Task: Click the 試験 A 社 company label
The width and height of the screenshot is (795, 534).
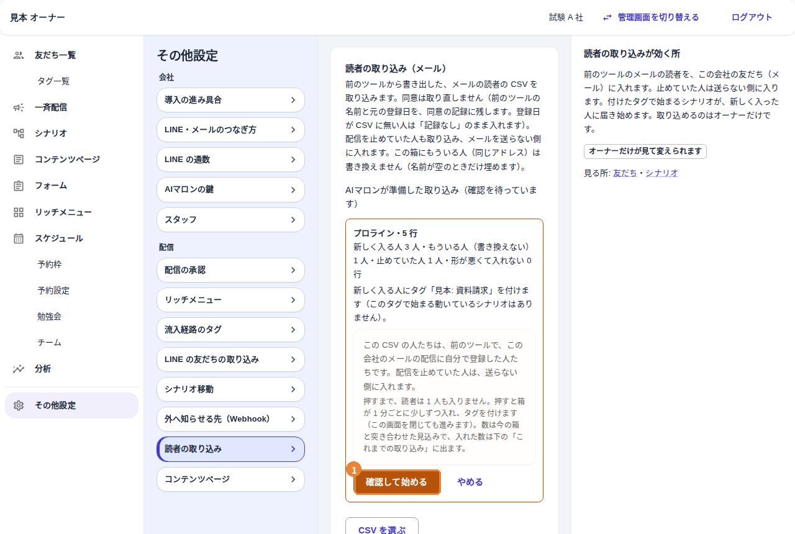Action: [x=566, y=17]
